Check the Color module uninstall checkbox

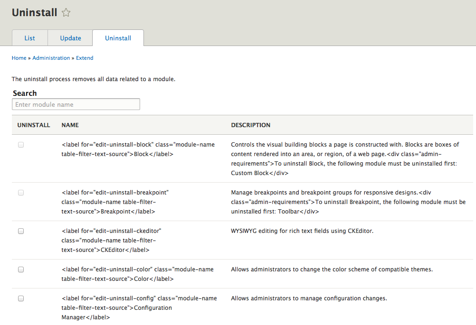[21, 269]
